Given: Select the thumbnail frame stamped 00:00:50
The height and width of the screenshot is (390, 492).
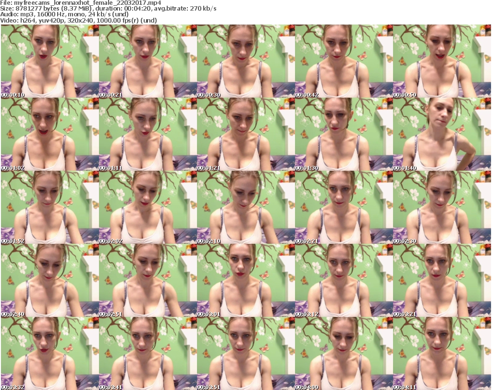Looking at the screenshot, I should coord(442,61).
